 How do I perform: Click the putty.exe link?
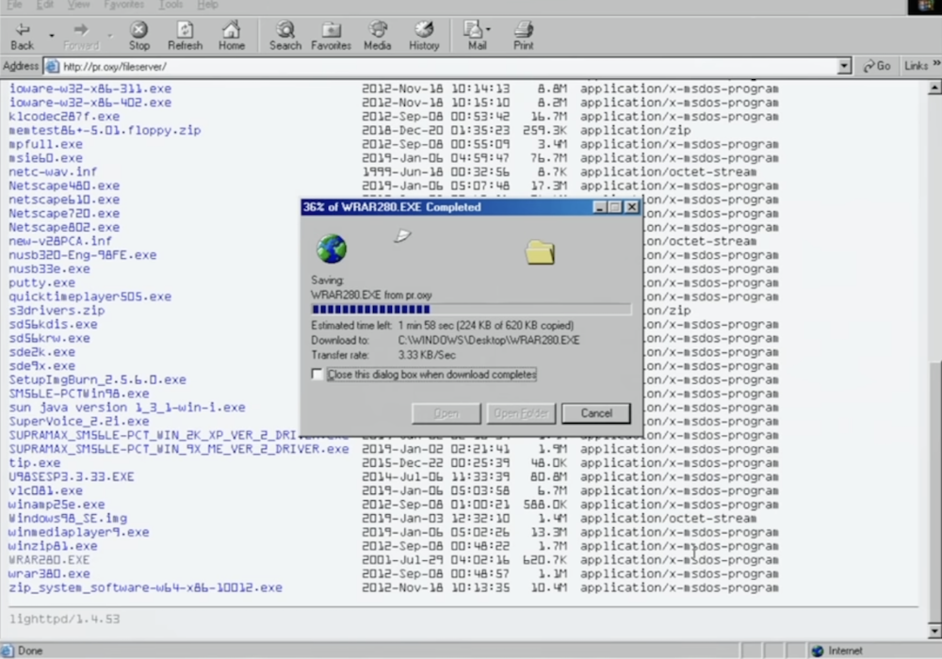coord(41,282)
